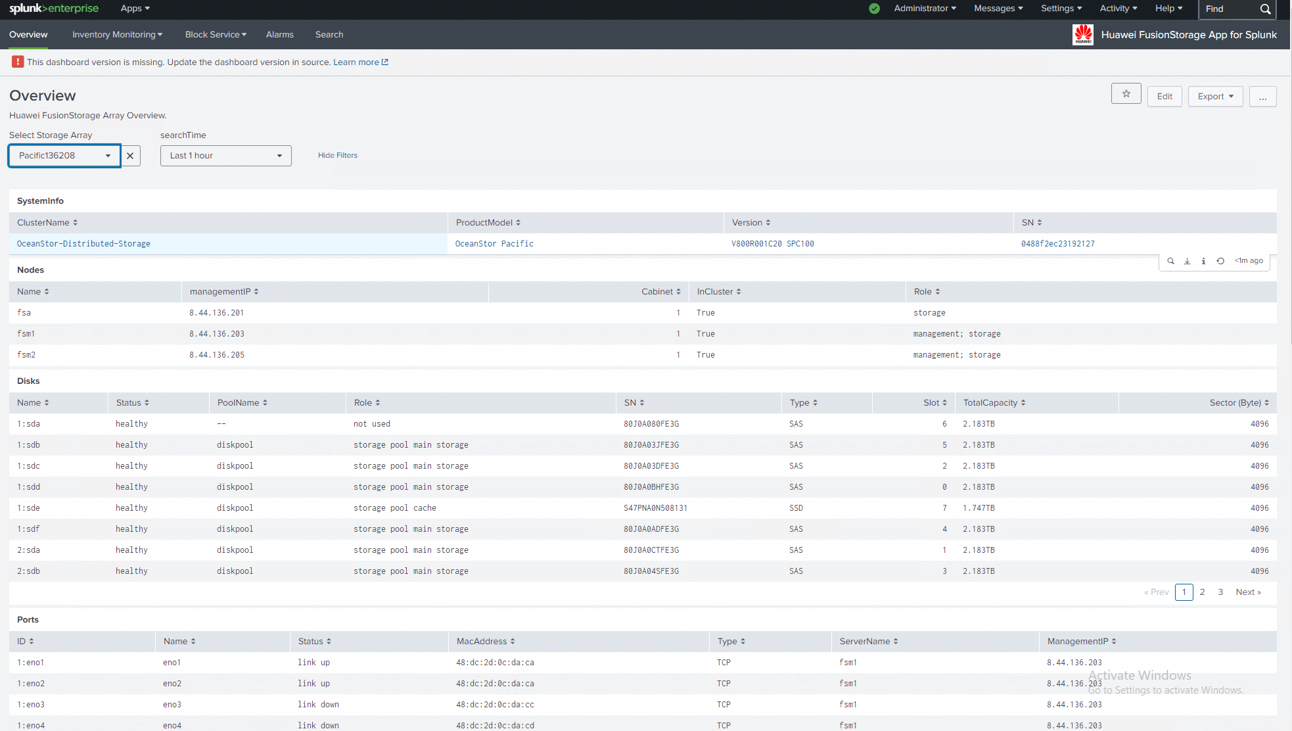Viewport: 1292px width, 731px height.
Task: Click the V800R001C20 SPC100 version value
Action: (x=773, y=244)
